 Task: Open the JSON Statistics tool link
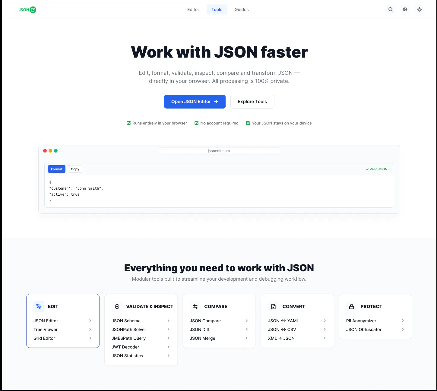[x=141, y=356]
